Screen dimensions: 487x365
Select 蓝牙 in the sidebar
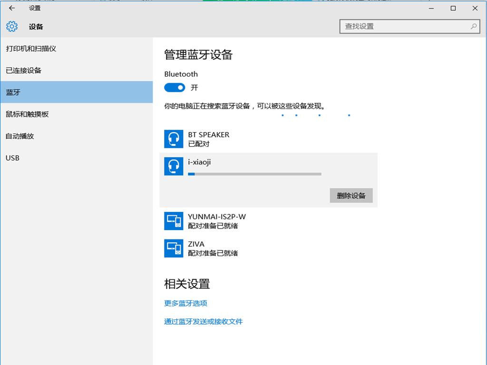click(x=13, y=92)
